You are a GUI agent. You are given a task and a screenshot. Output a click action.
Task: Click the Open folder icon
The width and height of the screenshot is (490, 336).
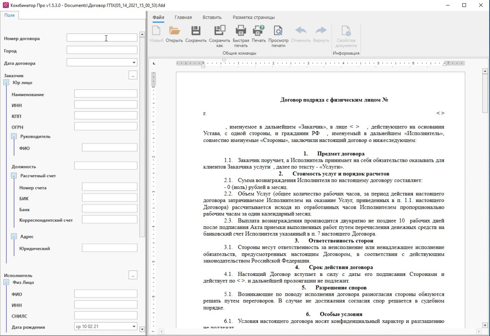[174, 31]
